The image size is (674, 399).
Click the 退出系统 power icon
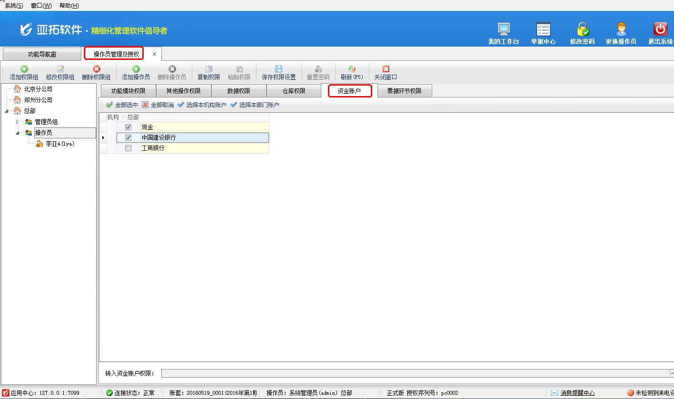pyautogui.click(x=660, y=29)
